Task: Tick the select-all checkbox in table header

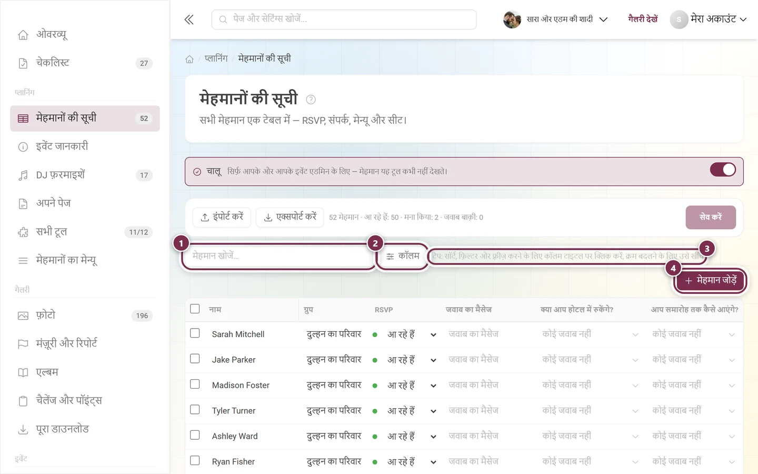Action: click(195, 309)
